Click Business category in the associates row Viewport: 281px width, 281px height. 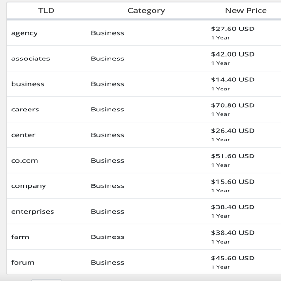coord(107,59)
